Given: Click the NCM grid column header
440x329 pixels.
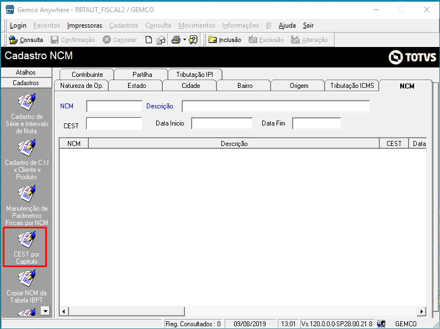Looking at the screenshot, I should tap(74, 144).
